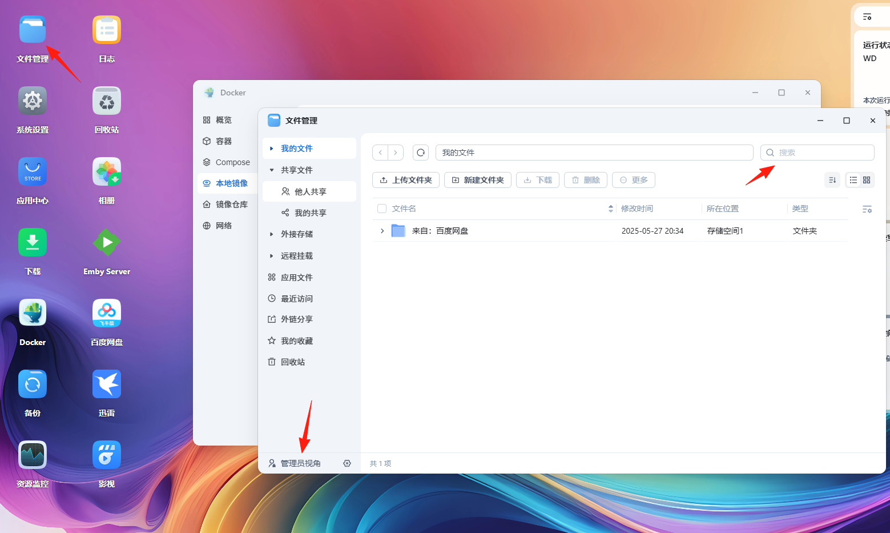Viewport: 890px width, 533px height.
Task: Open the 更多 dropdown button
Action: 634,180
